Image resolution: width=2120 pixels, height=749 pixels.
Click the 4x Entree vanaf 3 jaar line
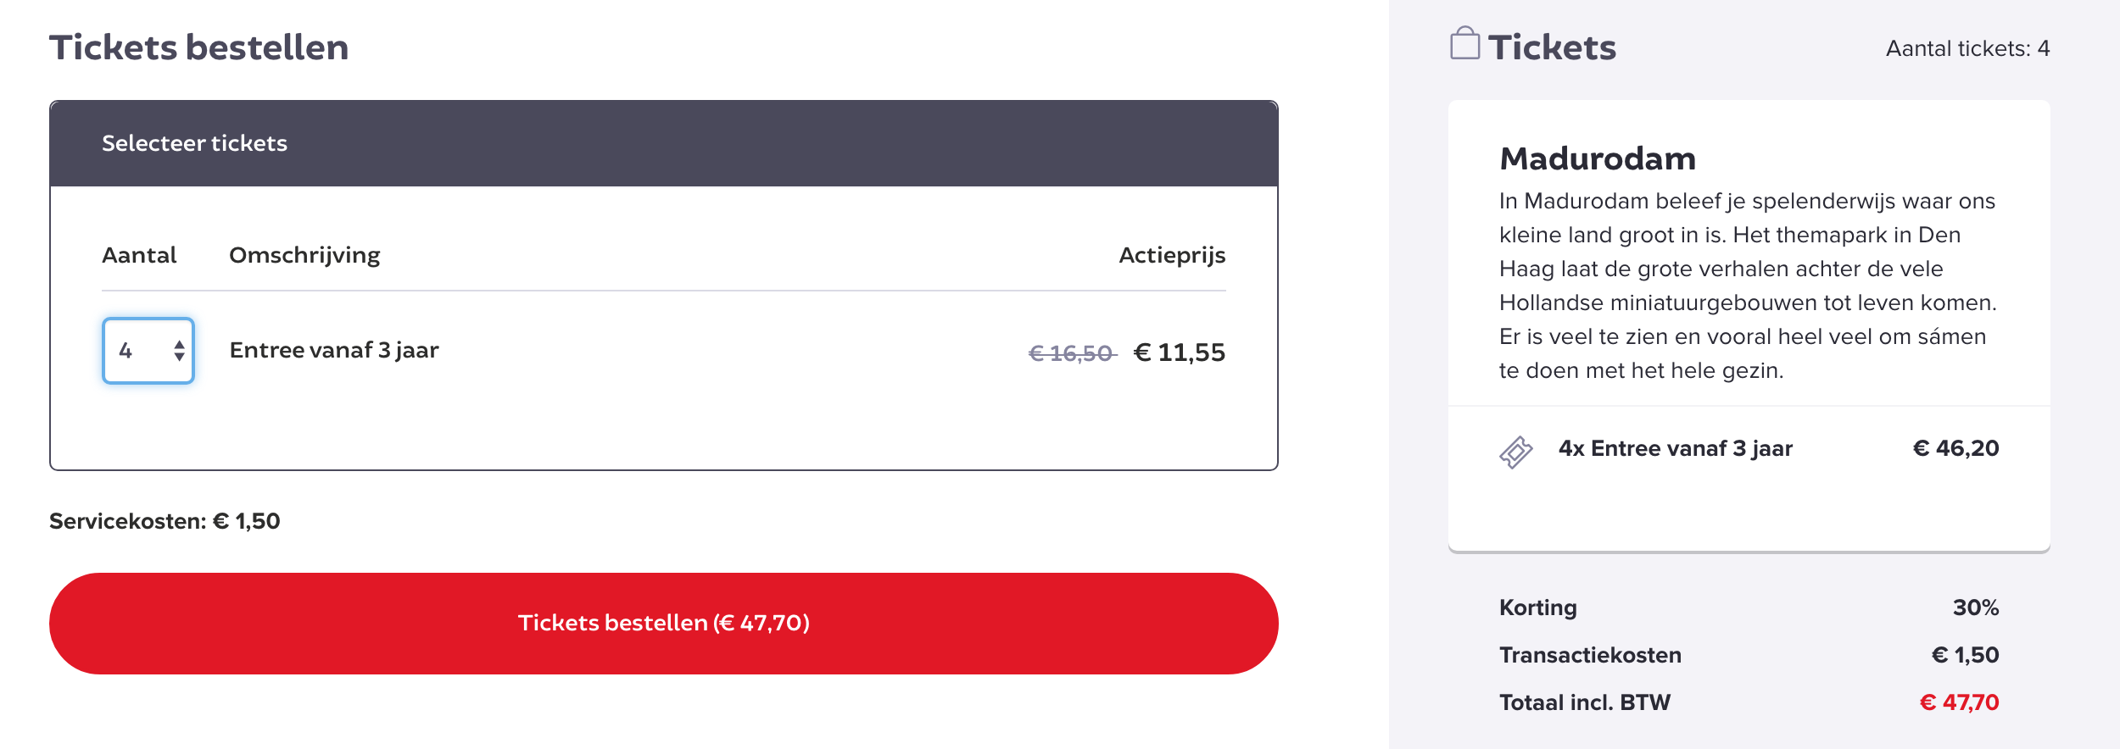click(1675, 448)
